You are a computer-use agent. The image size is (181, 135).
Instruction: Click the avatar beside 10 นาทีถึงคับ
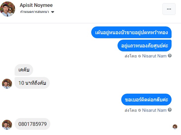(7, 84)
